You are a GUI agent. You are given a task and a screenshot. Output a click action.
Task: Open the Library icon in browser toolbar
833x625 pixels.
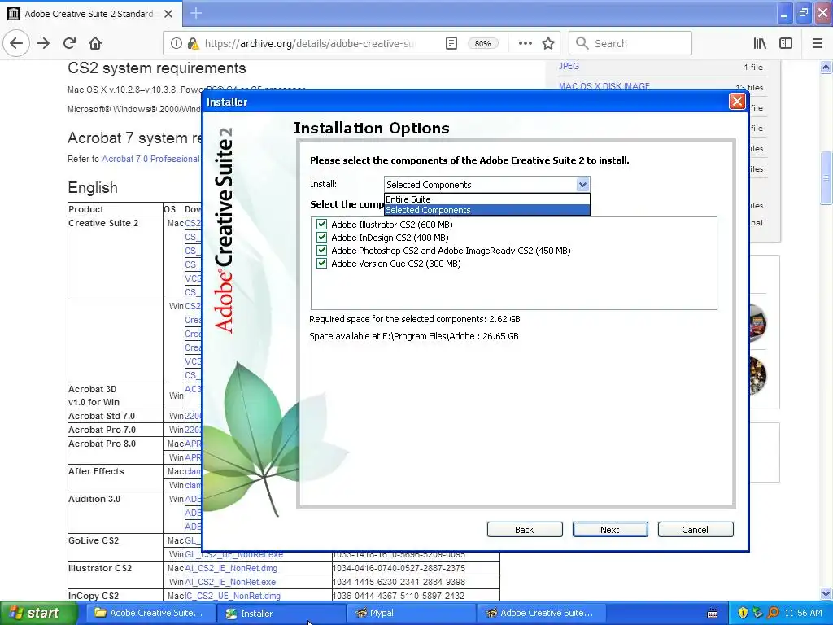[761, 44]
